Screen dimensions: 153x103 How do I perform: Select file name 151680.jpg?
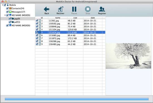coord(54,35)
